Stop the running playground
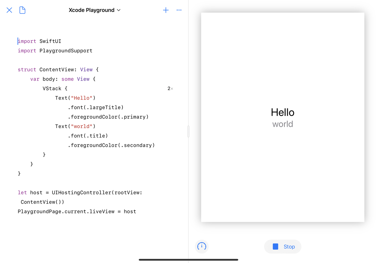Viewport: 377px width, 263px height. [x=283, y=247]
